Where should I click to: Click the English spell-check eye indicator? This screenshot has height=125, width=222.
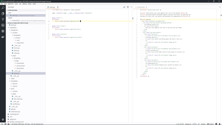click(210, 124)
